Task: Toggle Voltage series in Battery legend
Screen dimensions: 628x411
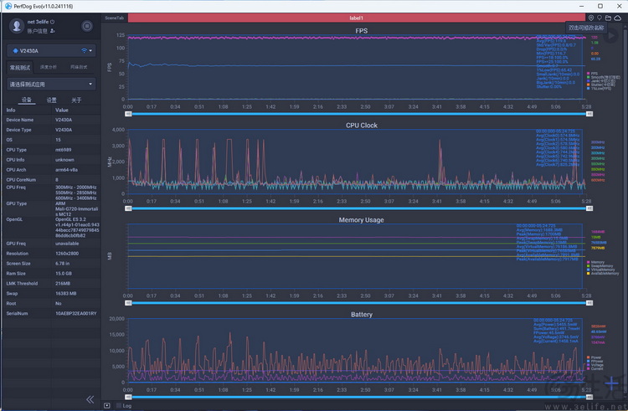Action: 595,365
